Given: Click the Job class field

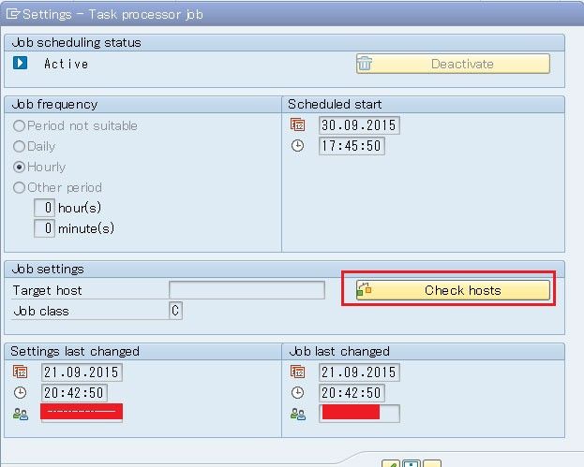Looking at the screenshot, I should 175,311.
